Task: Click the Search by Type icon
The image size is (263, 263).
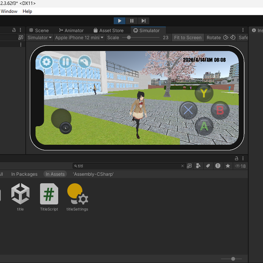Action: [198, 166]
